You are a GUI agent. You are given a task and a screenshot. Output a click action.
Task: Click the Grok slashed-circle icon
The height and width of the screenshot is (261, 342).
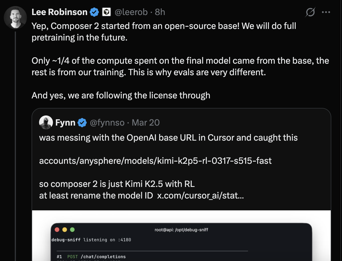(x=310, y=12)
